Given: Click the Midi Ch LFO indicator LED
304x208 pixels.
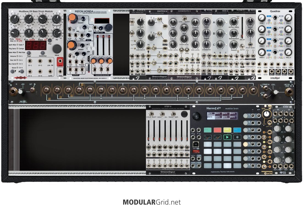Looking at the screenshot, I should 17,41.
